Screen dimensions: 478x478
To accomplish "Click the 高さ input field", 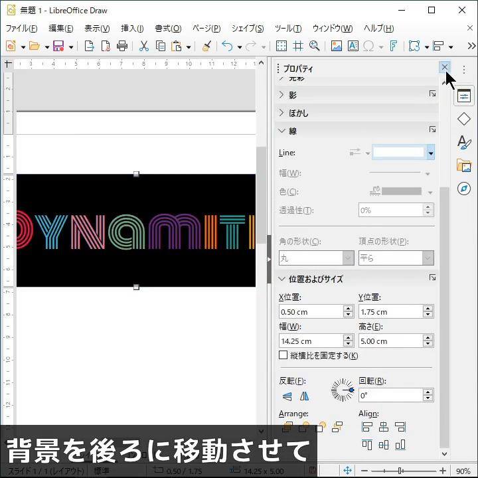I will click(x=390, y=341).
